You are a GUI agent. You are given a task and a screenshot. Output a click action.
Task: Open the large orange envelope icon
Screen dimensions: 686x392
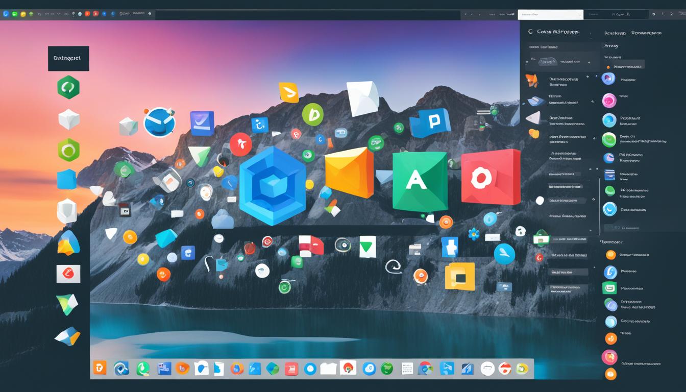point(350,172)
